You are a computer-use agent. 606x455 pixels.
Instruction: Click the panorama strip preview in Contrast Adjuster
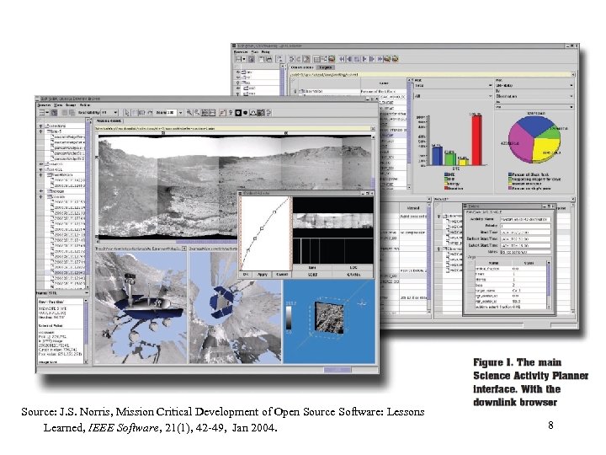pos(333,221)
